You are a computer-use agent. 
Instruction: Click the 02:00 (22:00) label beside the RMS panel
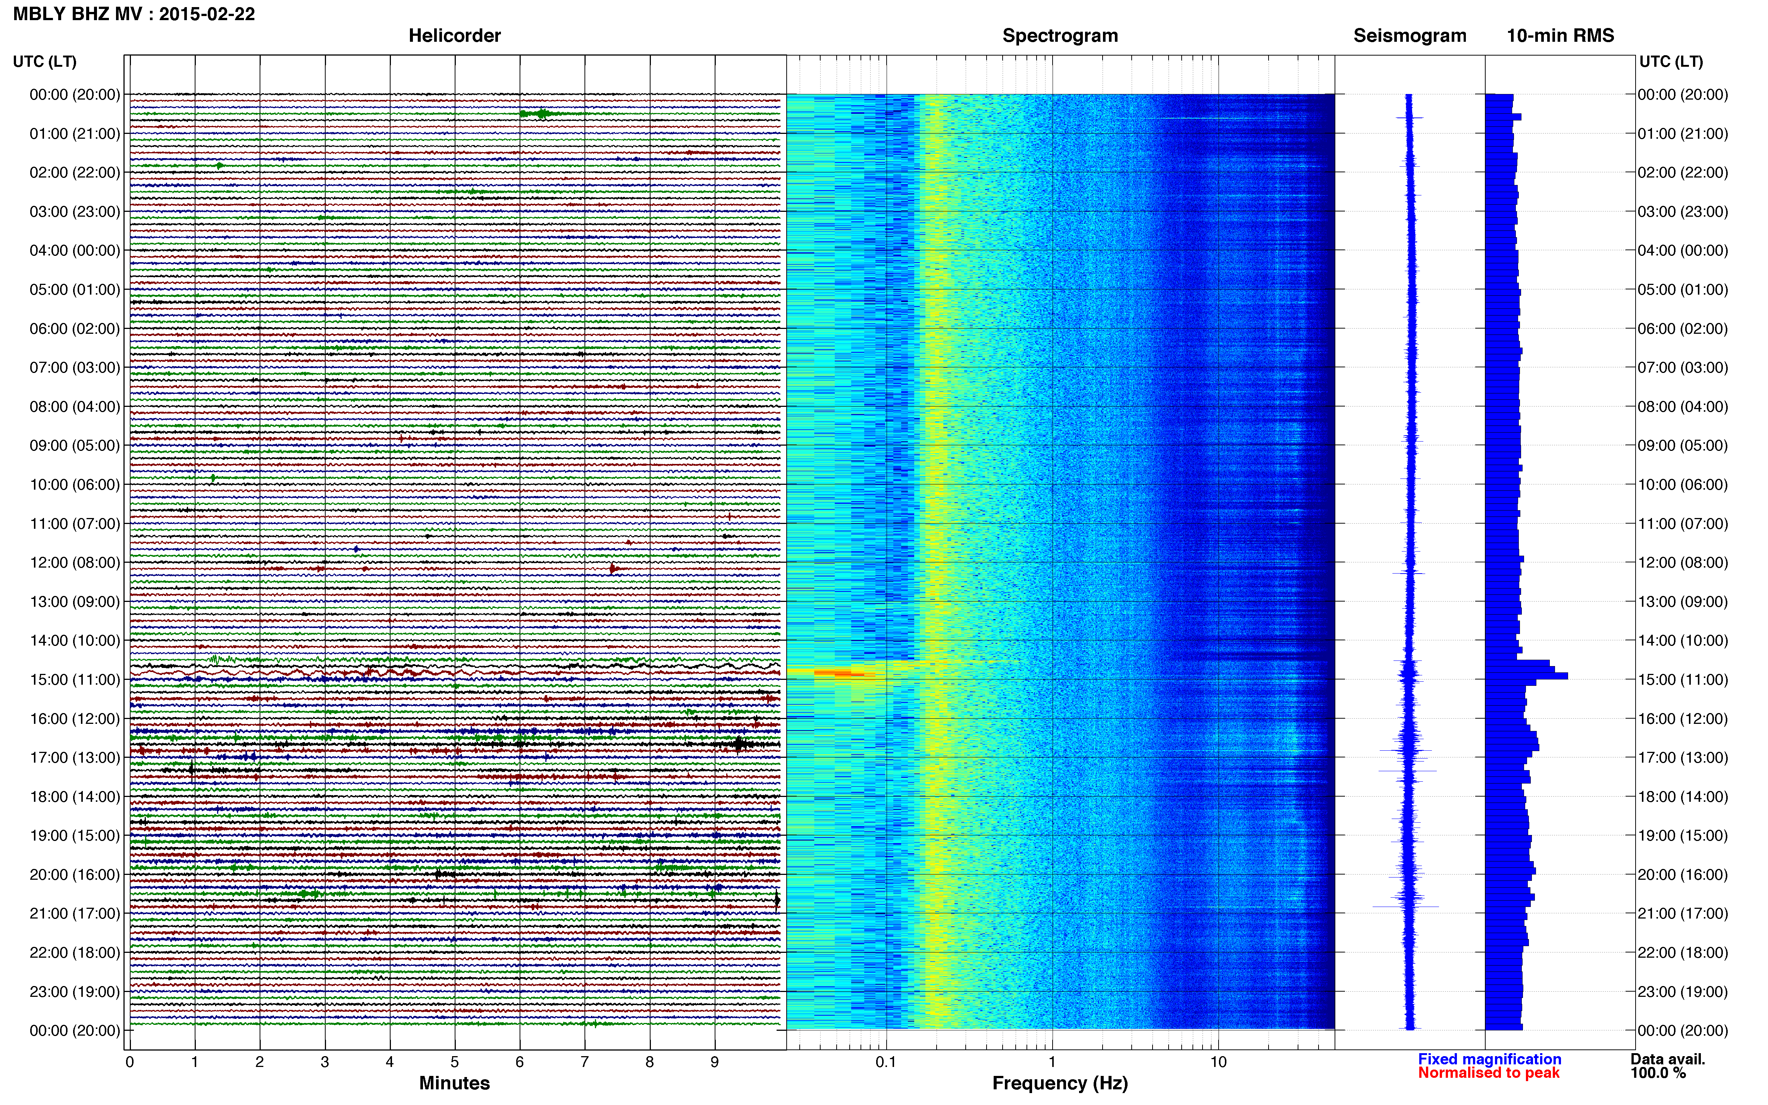coord(1683,172)
